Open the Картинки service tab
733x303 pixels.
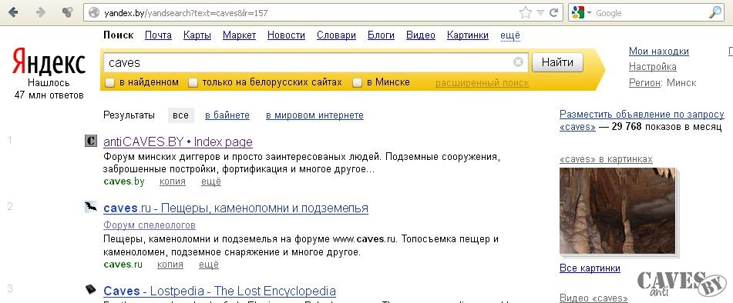[468, 35]
